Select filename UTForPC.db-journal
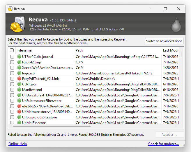191x152 pixels. click(x=38, y=56)
